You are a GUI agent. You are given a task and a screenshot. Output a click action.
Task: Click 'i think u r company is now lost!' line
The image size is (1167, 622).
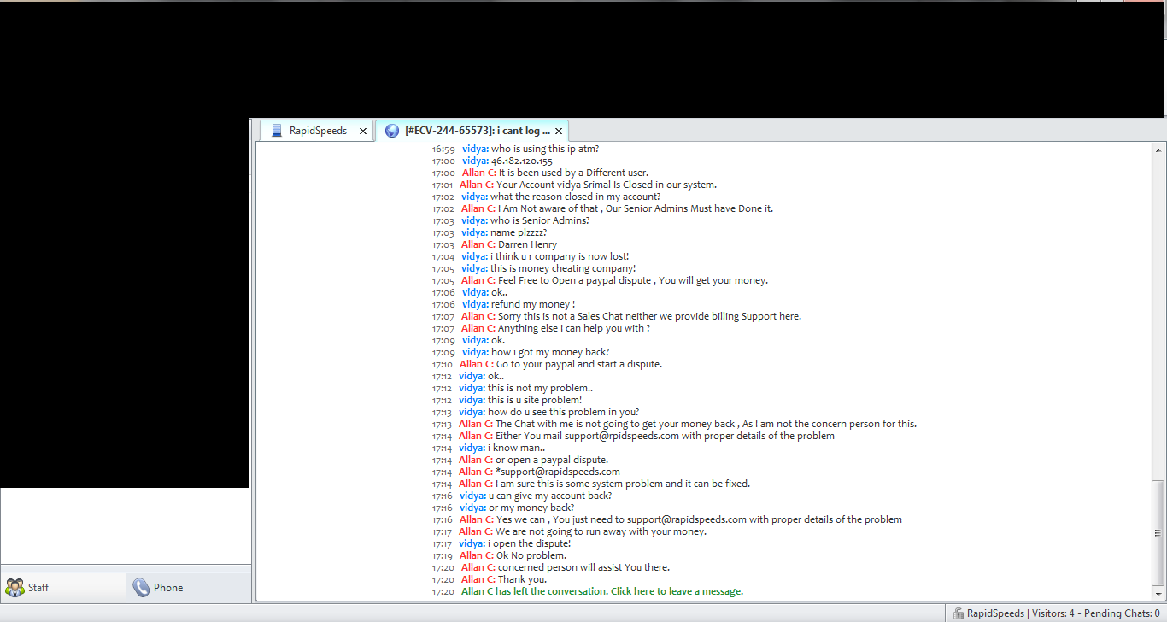pos(560,256)
